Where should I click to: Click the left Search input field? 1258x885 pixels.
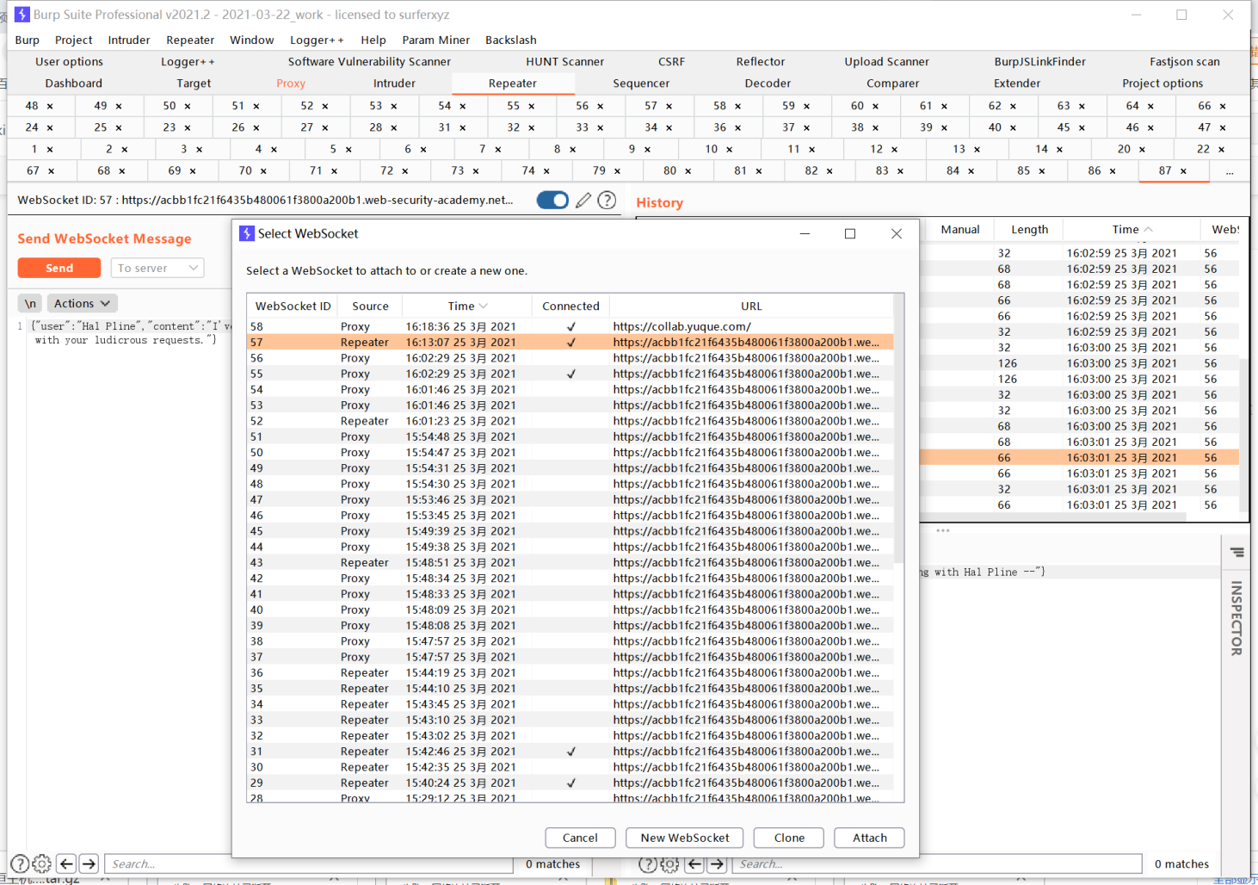pos(310,863)
